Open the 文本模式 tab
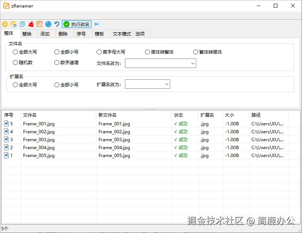The image size is (302, 233). [122, 34]
